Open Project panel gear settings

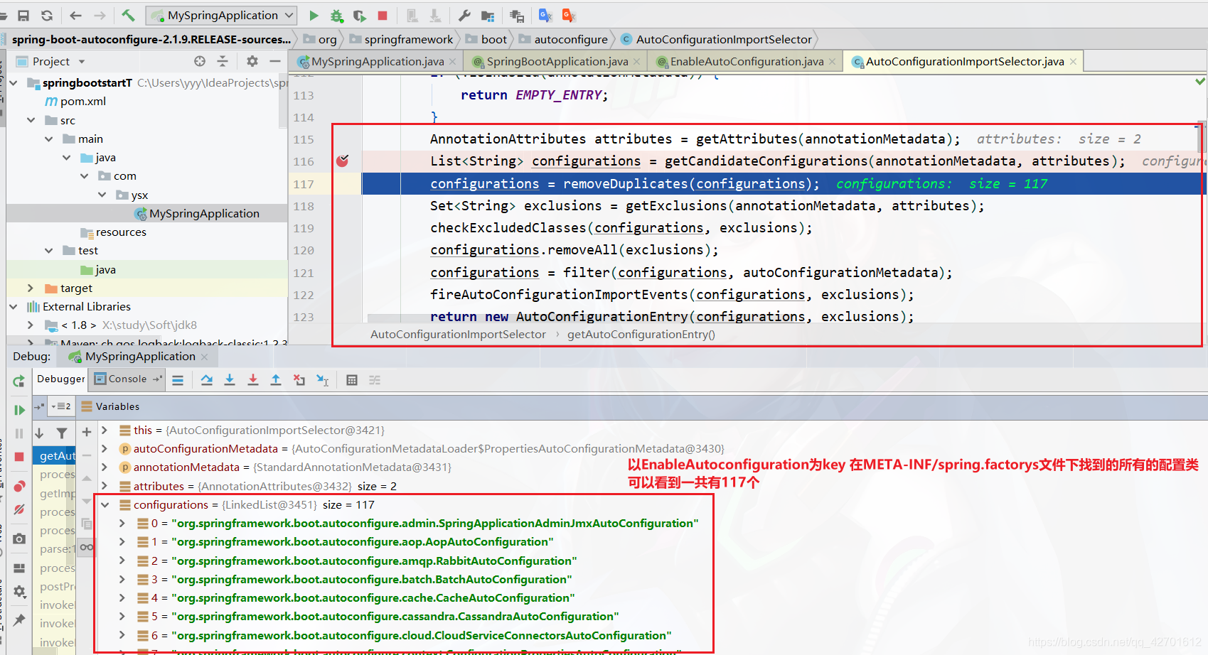(x=252, y=61)
